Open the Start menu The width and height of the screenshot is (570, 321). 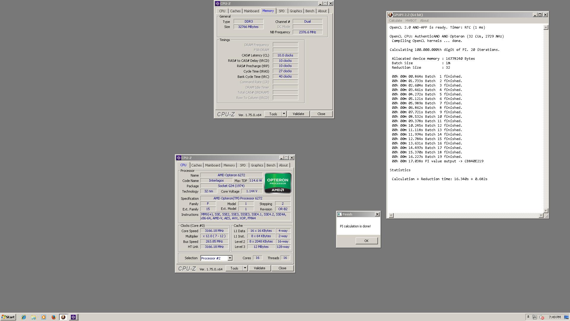pyautogui.click(x=8, y=317)
